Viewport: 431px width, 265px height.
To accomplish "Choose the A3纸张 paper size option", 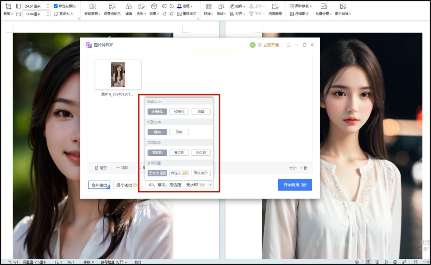I will (179, 112).
